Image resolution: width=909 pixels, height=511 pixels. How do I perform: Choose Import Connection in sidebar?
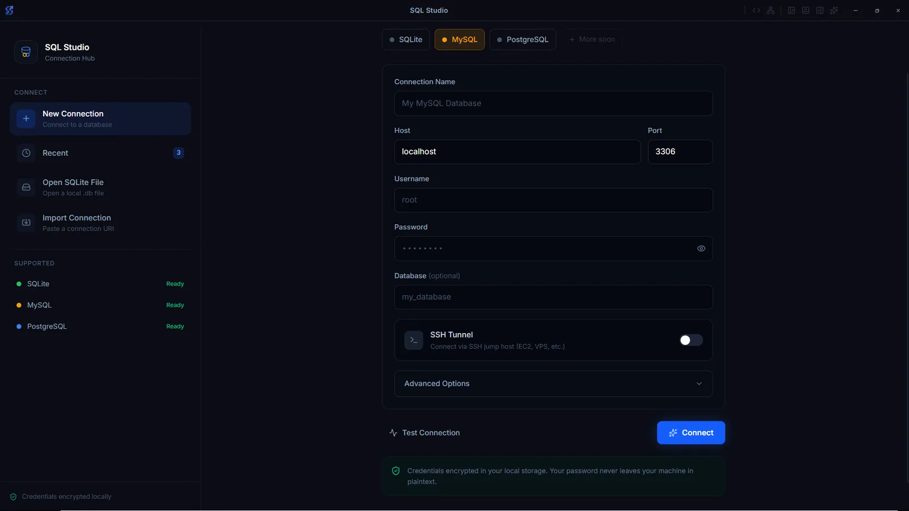(100, 223)
